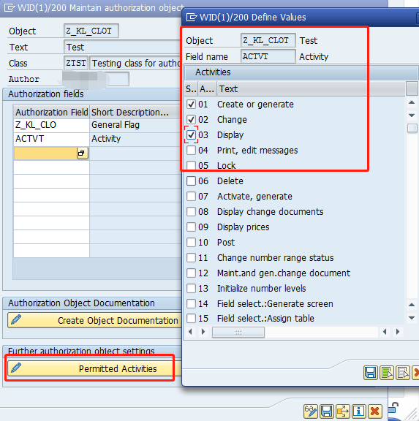Check activity 04 Print, edit messages

coord(192,150)
